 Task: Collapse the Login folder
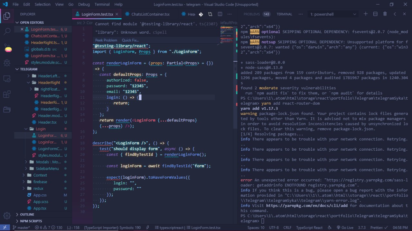[x=43, y=129]
